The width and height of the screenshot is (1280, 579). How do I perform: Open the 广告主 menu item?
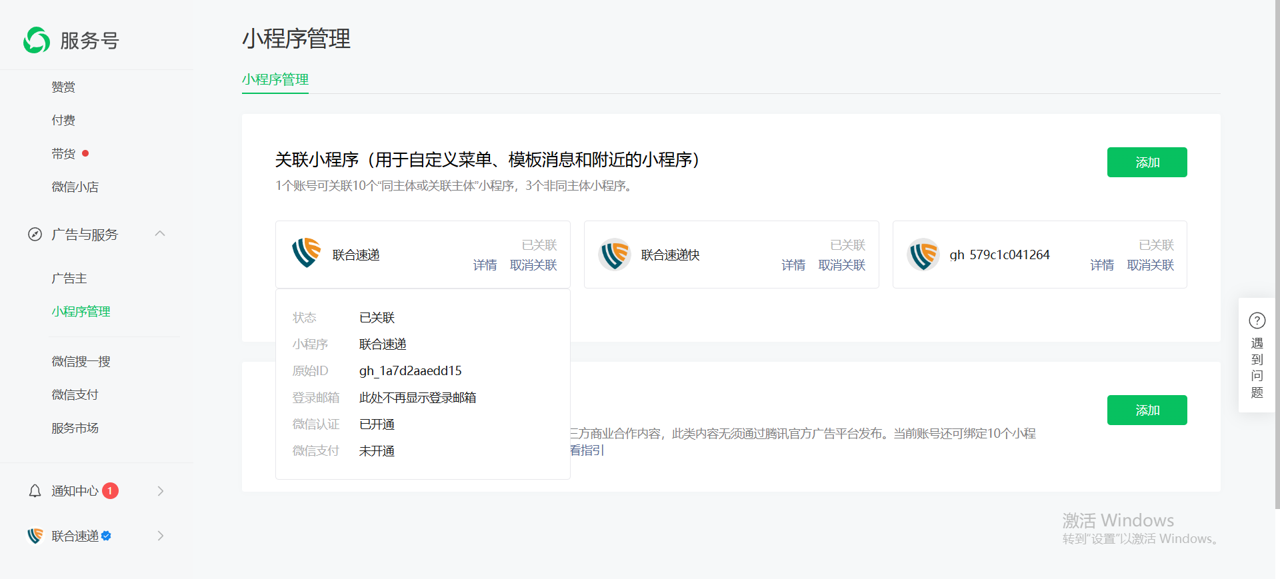(x=69, y=279)
